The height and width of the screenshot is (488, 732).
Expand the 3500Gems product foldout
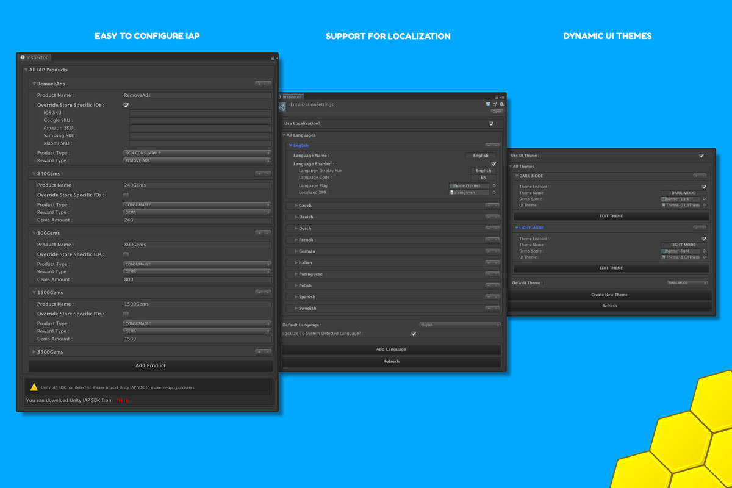[34, 352]
